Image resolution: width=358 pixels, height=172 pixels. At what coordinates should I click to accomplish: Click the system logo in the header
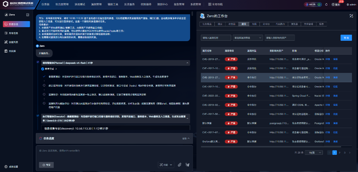[18, 4]
